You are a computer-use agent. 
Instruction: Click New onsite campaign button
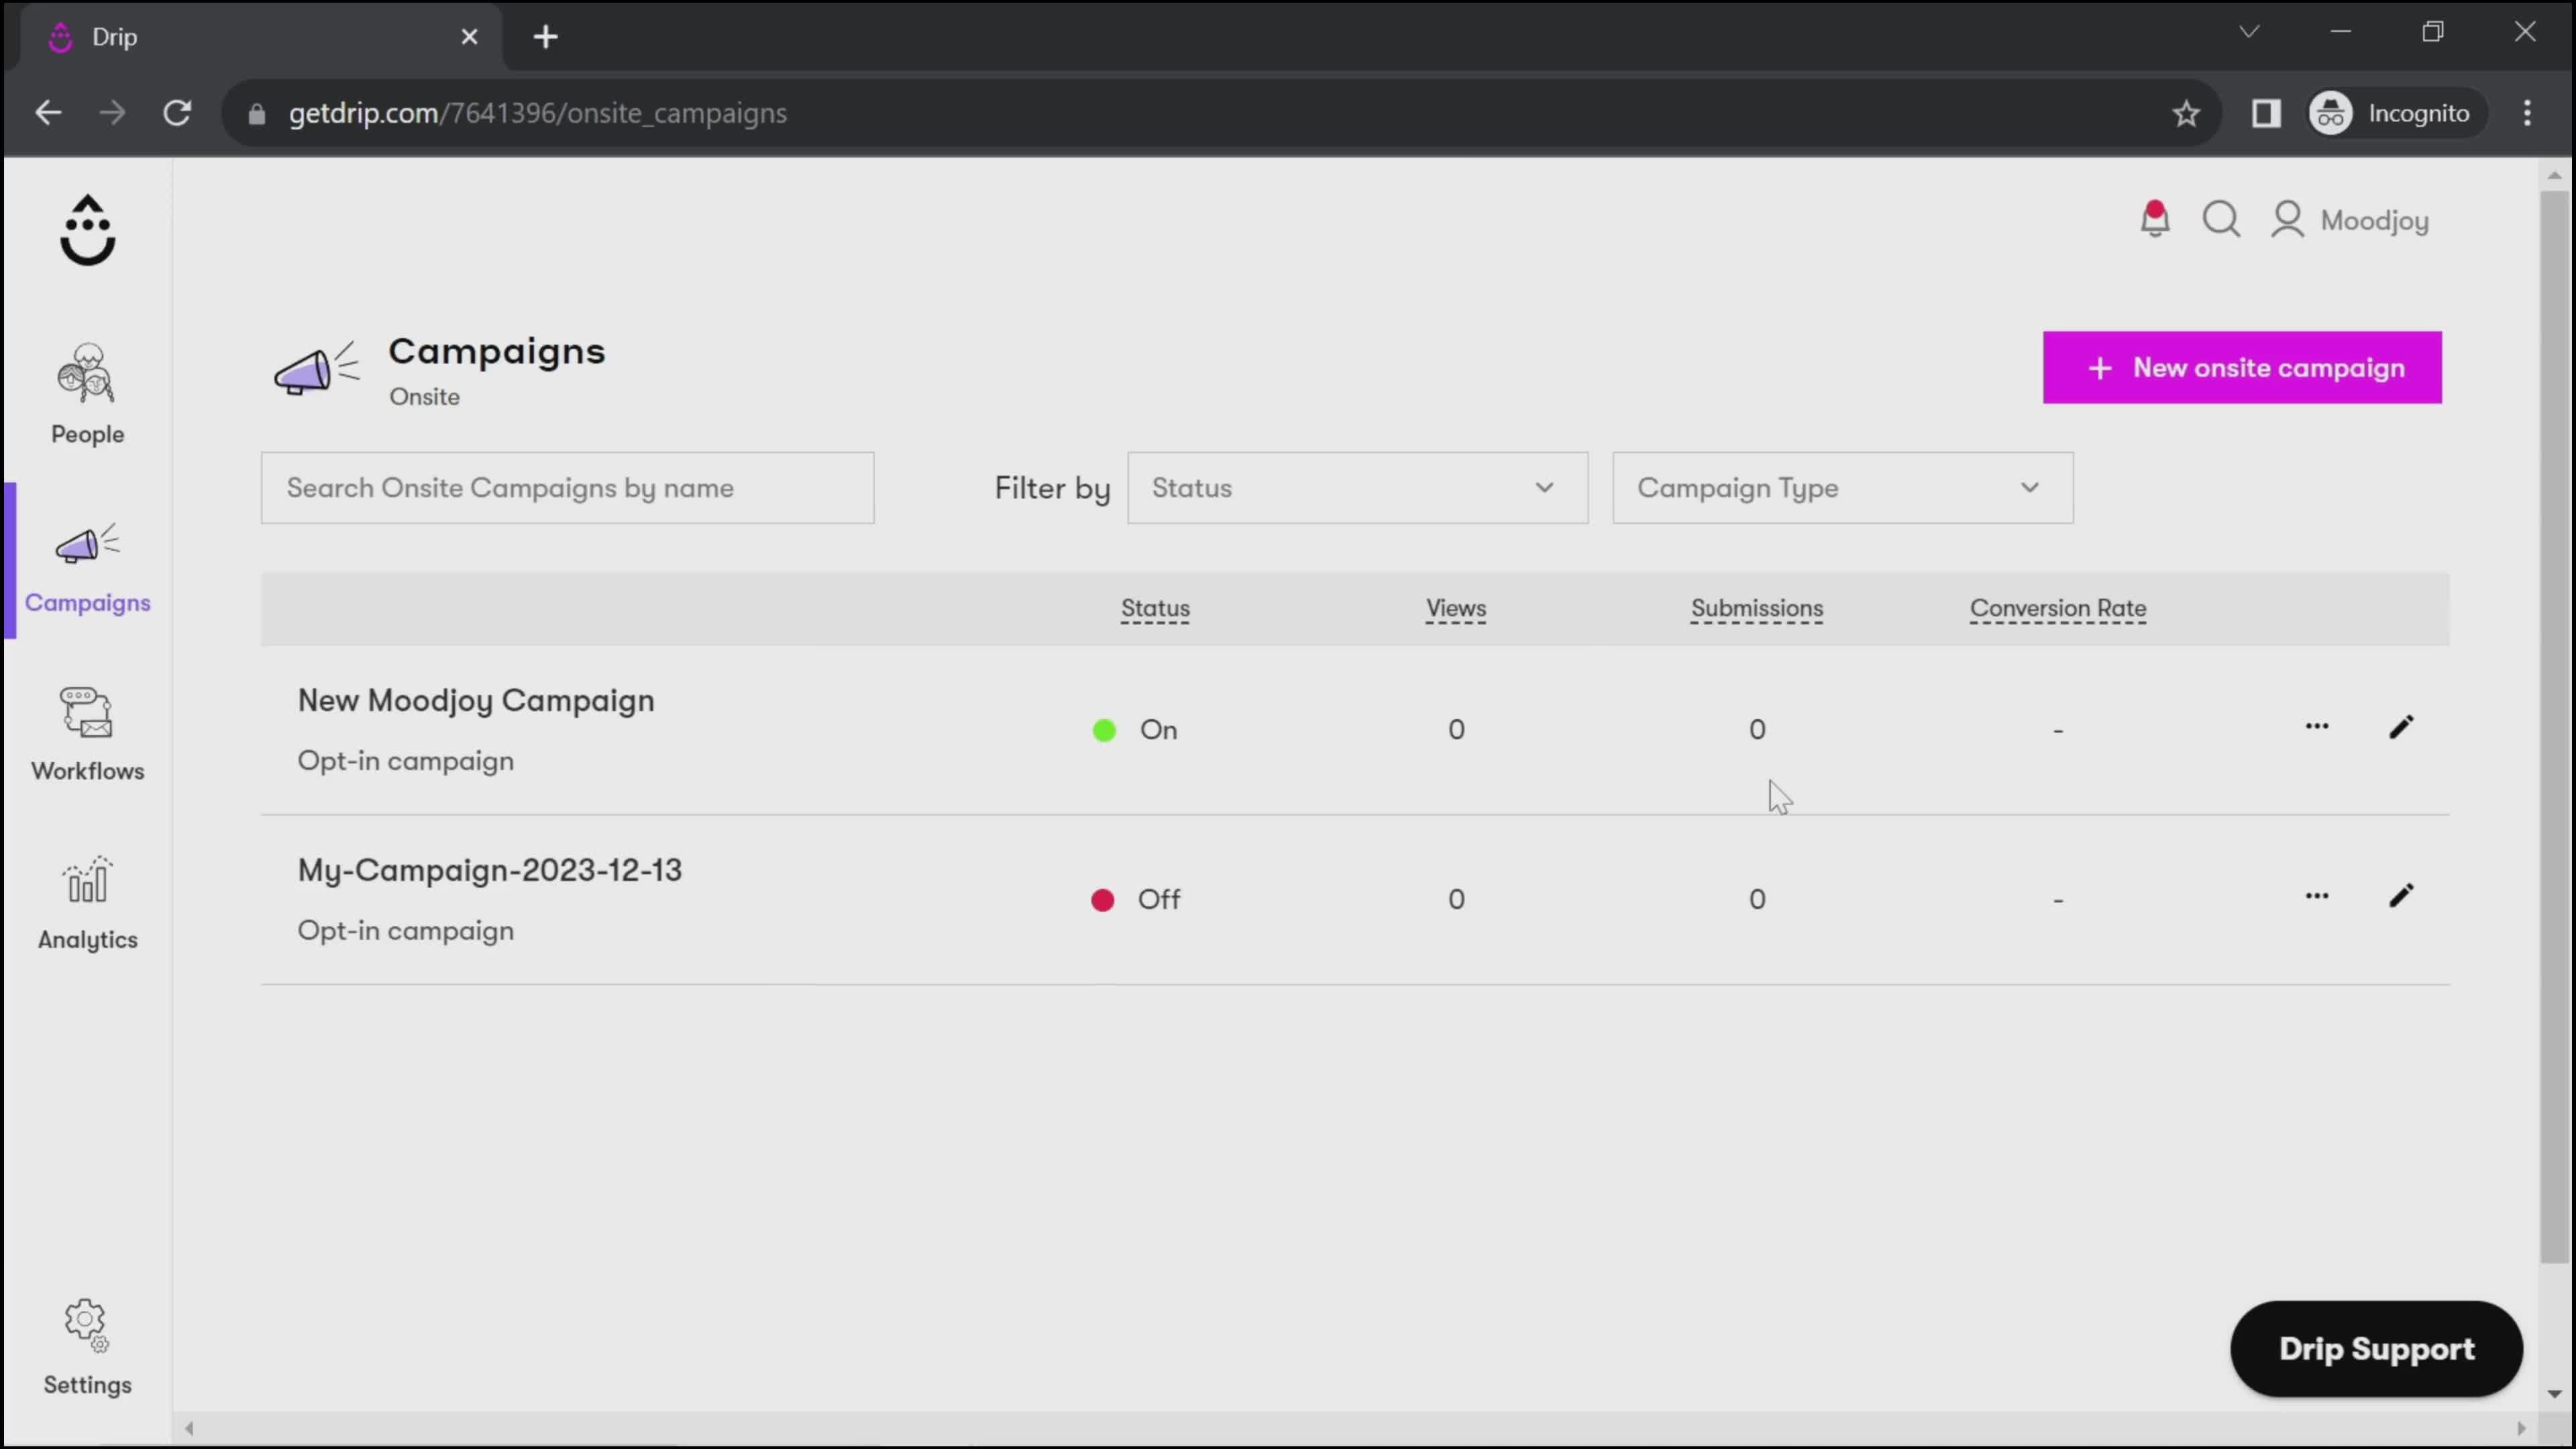(2242, 368)
